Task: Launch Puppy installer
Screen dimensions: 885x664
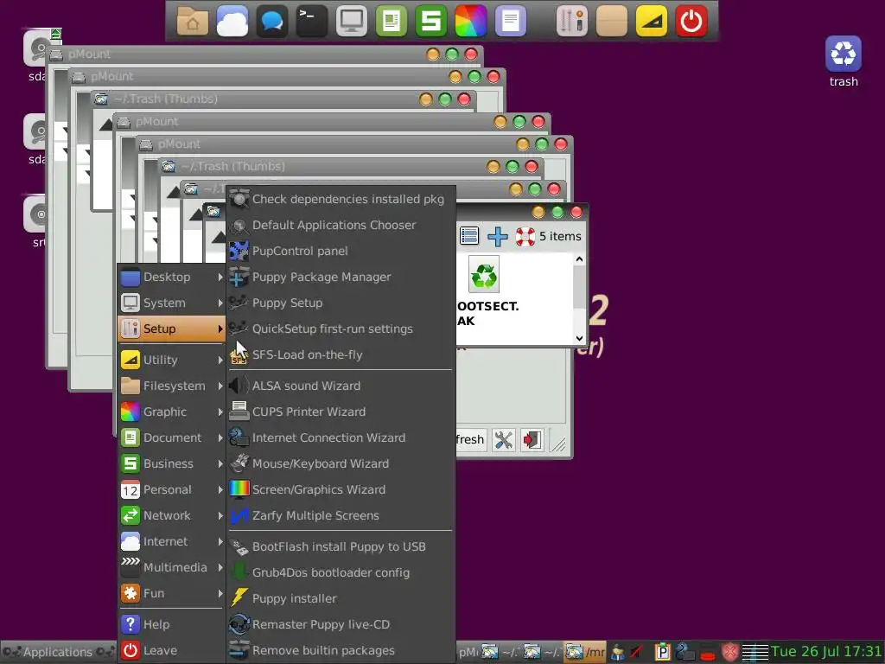Action: [x=341, y=598]
